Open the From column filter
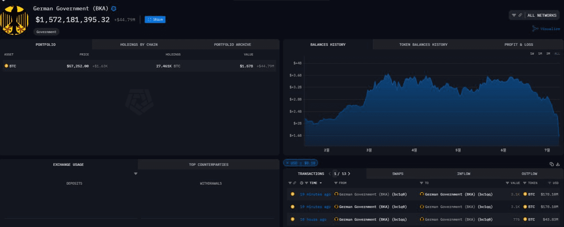The height and width of the screenshot is (227, 564). pos(336,183)
